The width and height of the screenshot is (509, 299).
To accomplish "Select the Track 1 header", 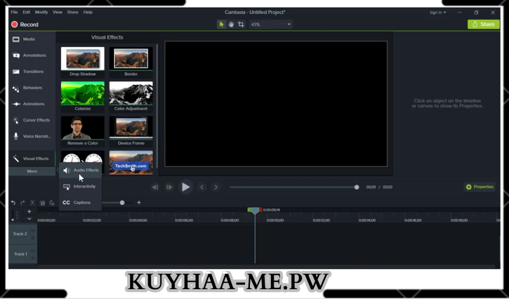I will coord(20,254).
